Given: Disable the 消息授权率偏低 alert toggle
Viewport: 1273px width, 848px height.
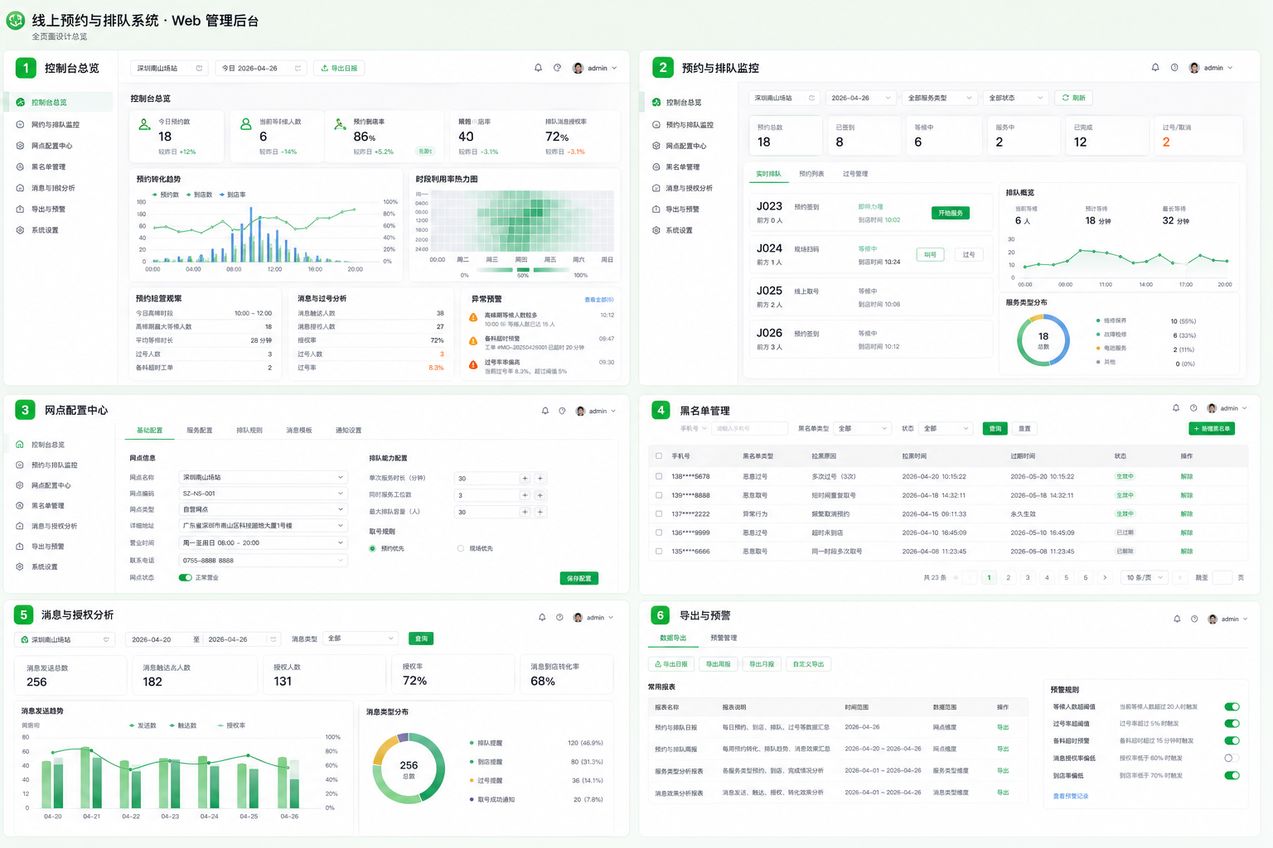Looking at the screenshot, I should tap(1232, 758).
